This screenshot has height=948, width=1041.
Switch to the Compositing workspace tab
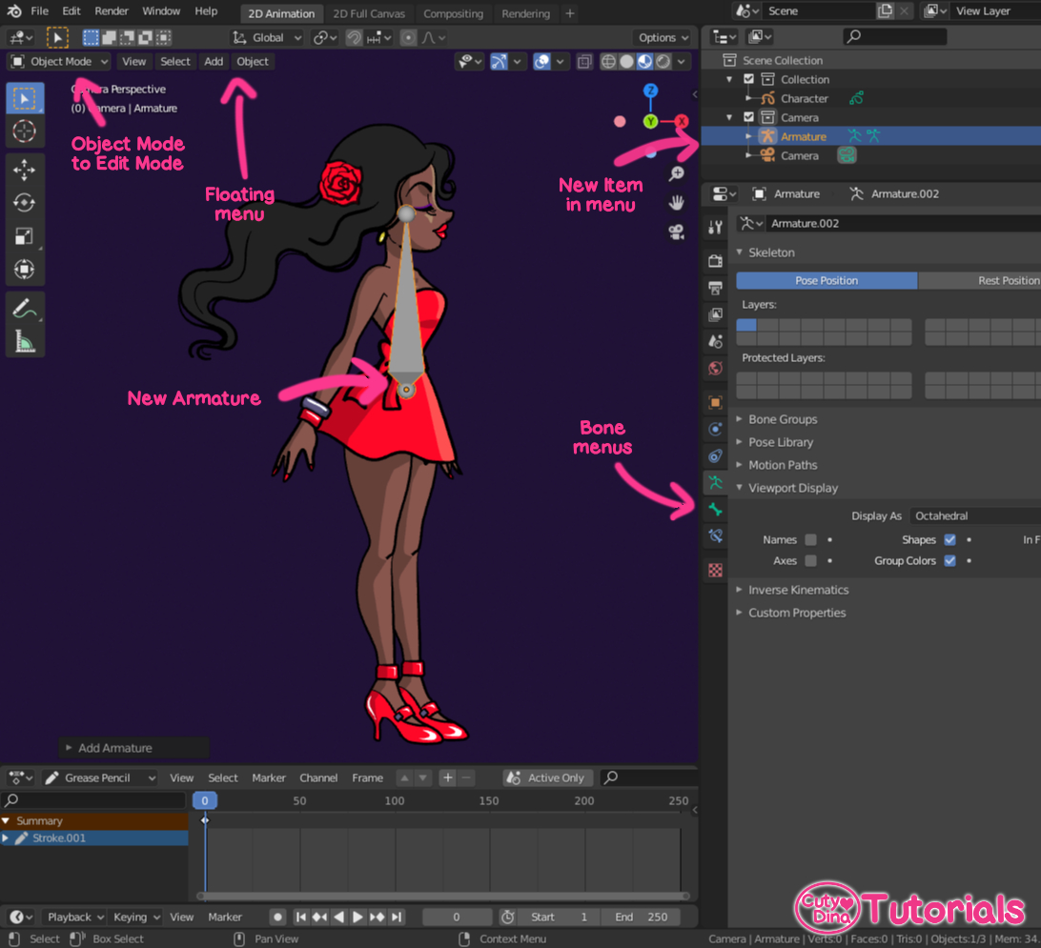454,13
